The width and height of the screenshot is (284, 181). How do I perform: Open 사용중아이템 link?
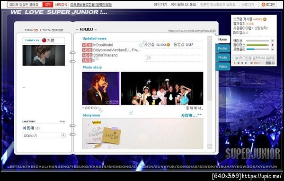(x=243, y=28)
